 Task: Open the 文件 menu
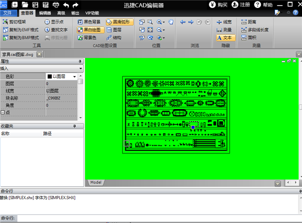coord(8,13)
